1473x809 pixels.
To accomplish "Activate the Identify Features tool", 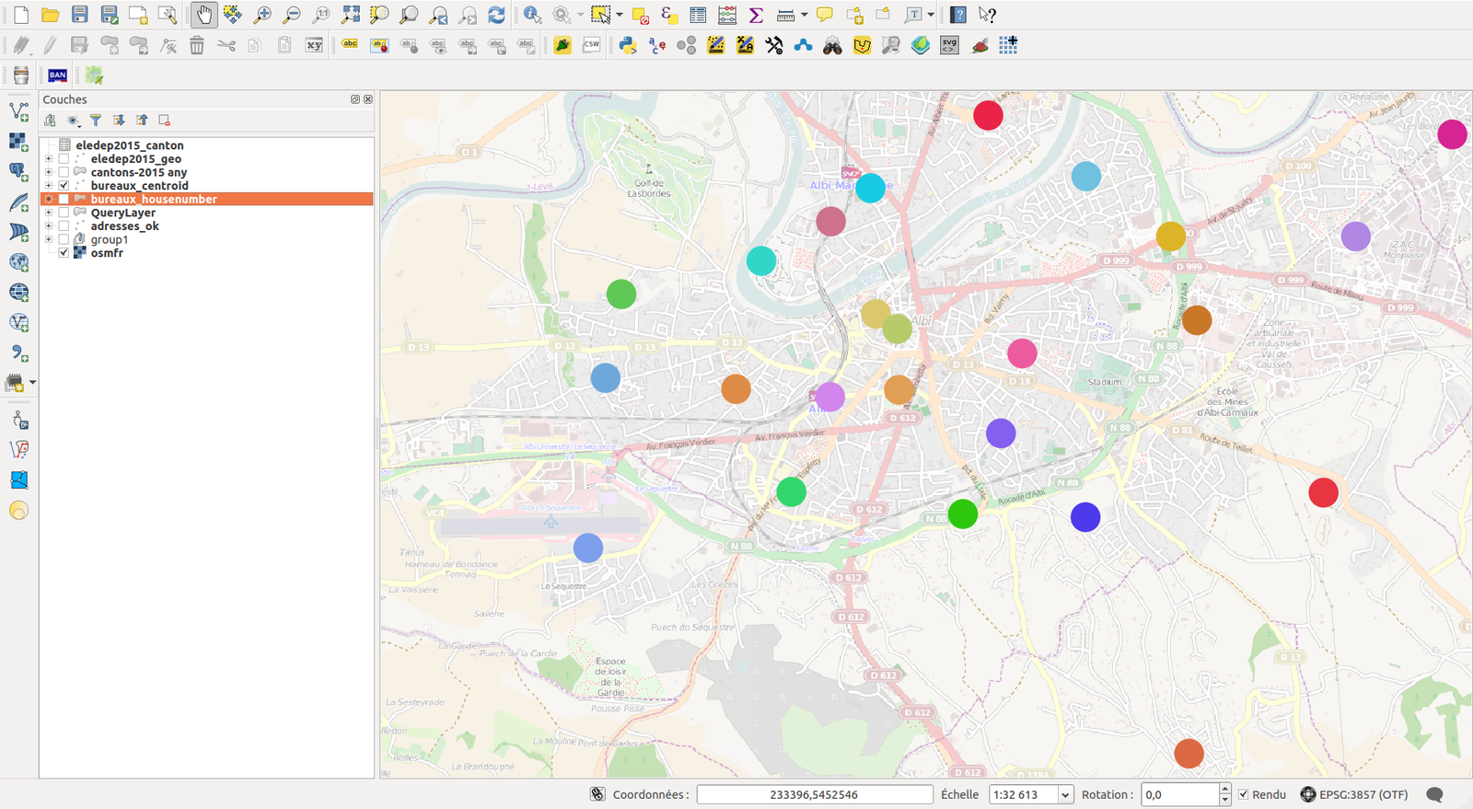I will pos(532,15).
